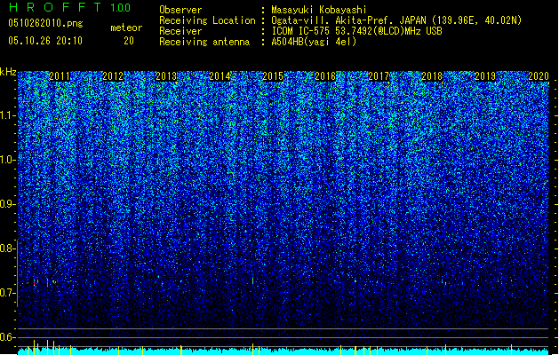Click the Observer field label

(180, 10)
